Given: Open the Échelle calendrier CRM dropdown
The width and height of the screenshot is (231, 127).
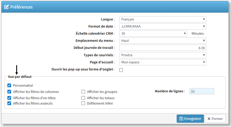Looking at the screenshot, I should tap(153, 34).
